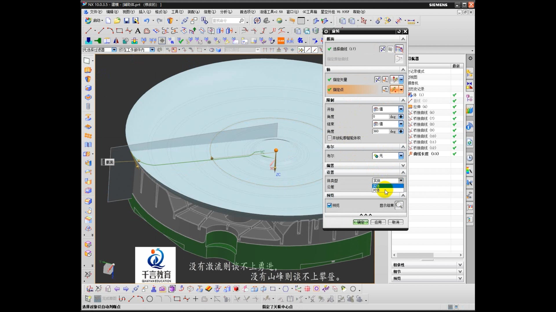Open the 插入 menu

coord(145,12)
